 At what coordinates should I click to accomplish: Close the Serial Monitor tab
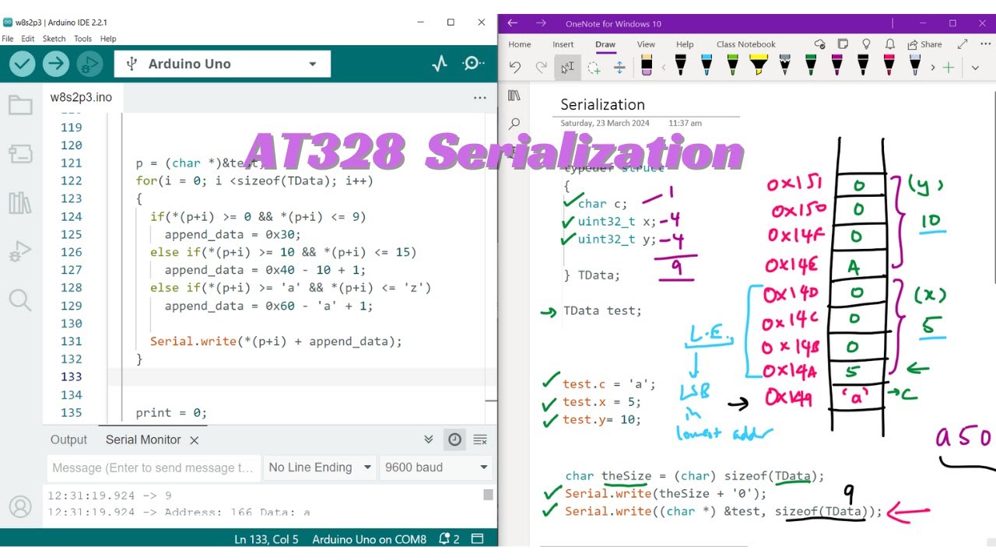[x=195, y=440]
